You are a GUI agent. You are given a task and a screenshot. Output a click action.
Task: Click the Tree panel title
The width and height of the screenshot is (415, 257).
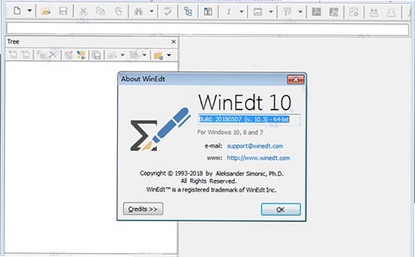(x=13, y=41)
